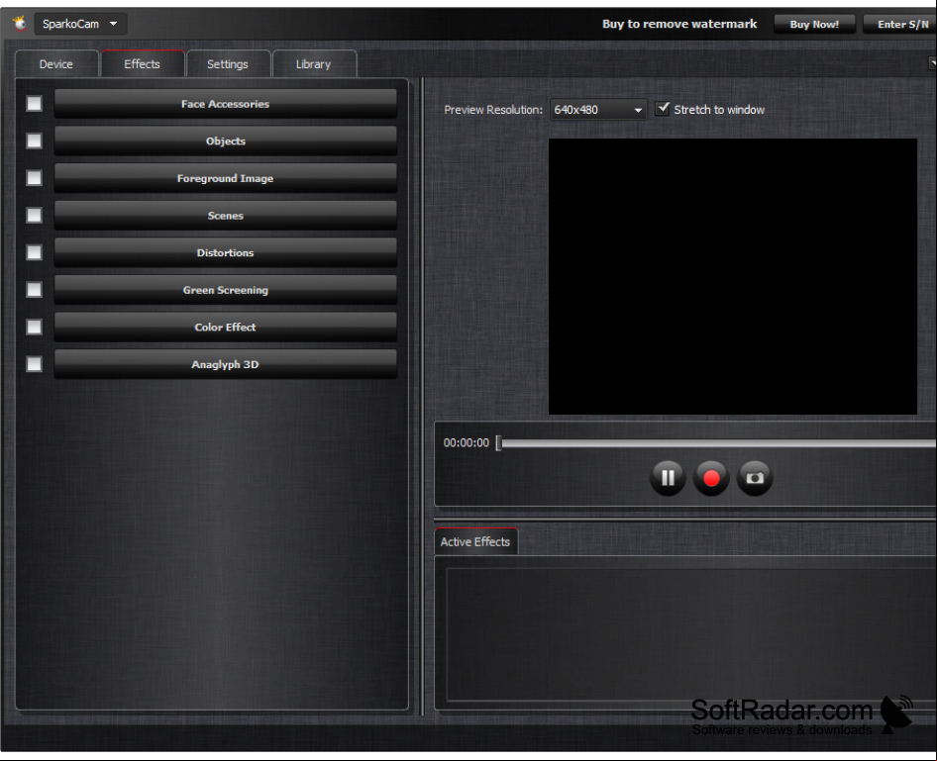Click the timeline slider handle at start
937x761 pixels.
[x=498, y=443]
